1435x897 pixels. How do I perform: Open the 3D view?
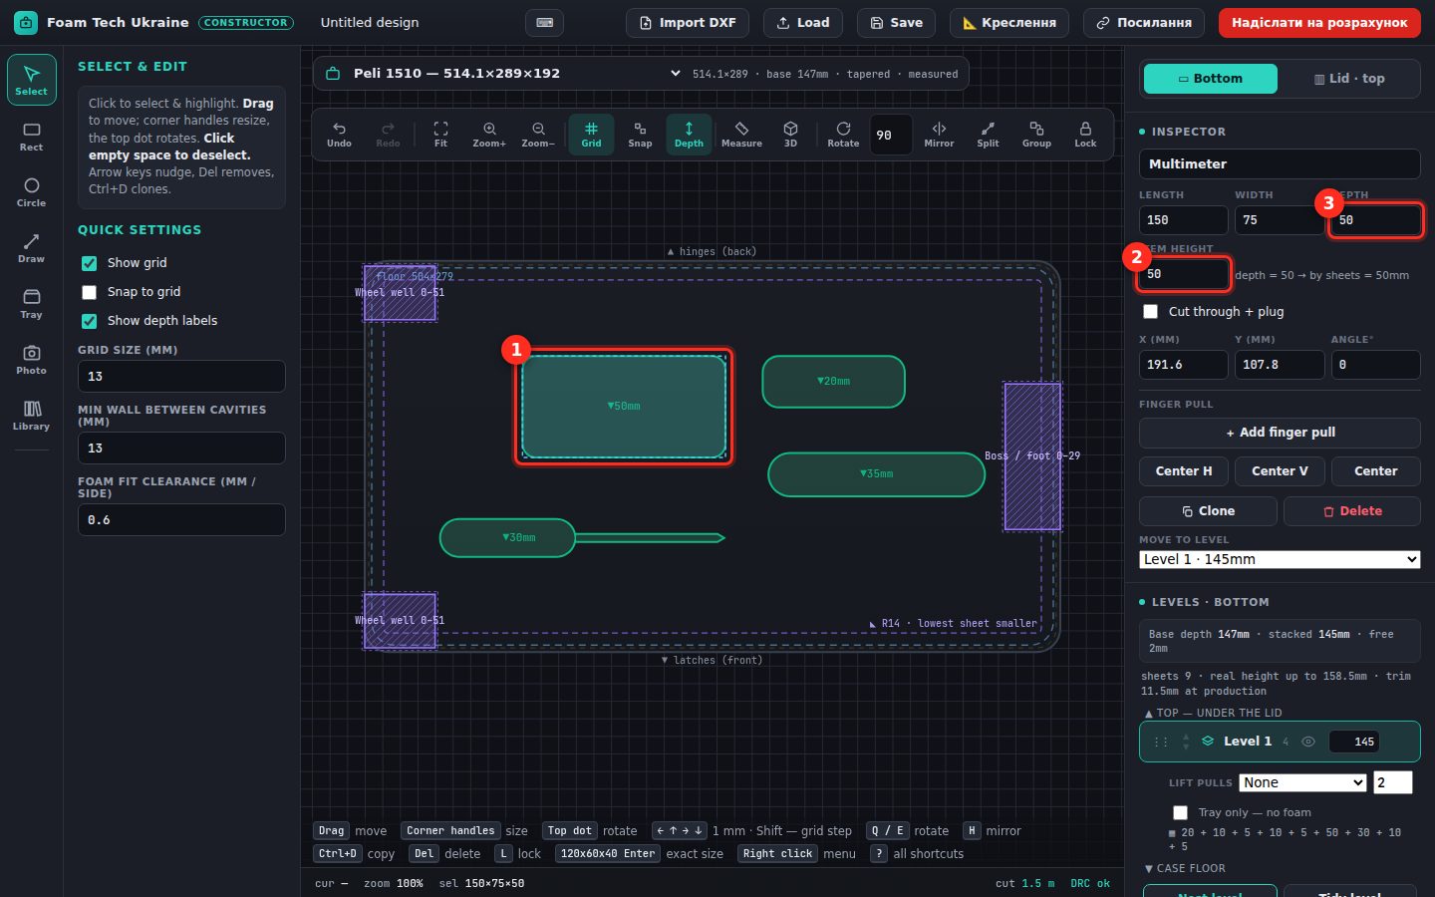[790, 135]
